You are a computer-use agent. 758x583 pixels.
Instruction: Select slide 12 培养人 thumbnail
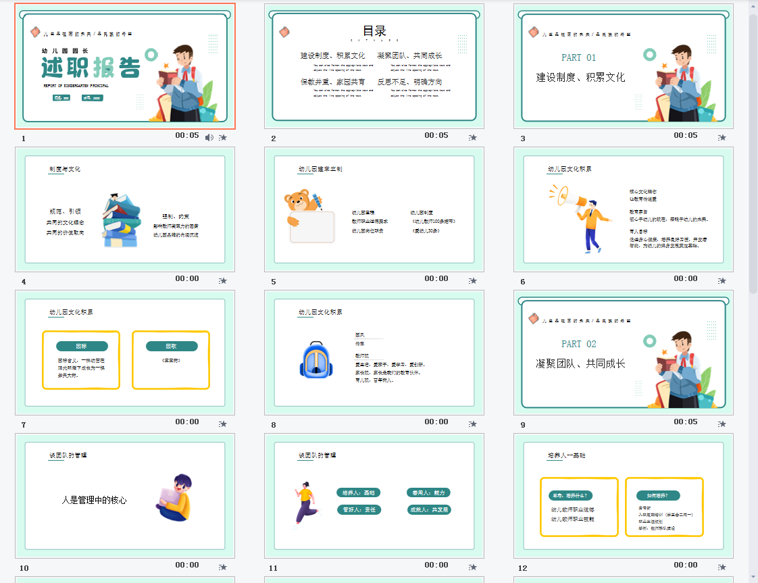pos(624,495)
